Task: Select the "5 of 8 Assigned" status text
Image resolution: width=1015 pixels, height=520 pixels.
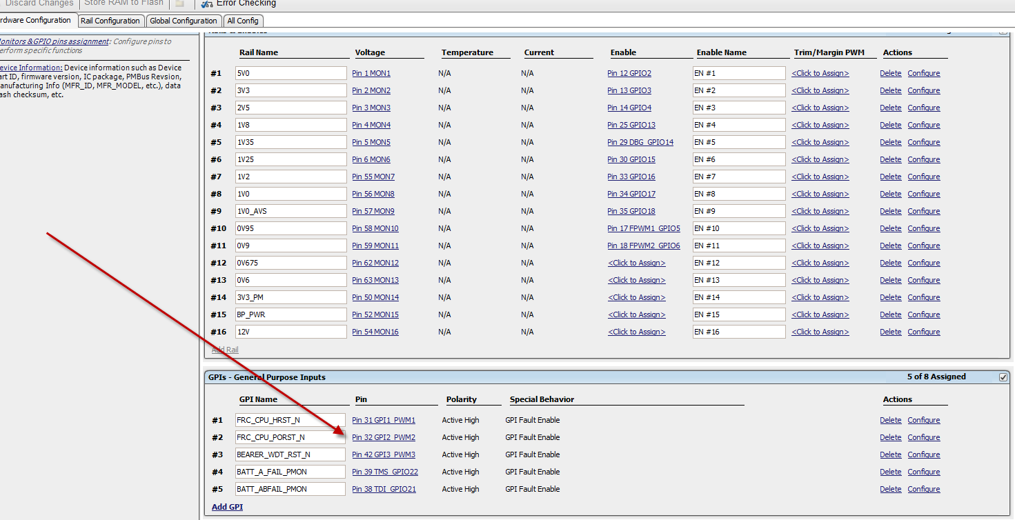Action: 936,377
